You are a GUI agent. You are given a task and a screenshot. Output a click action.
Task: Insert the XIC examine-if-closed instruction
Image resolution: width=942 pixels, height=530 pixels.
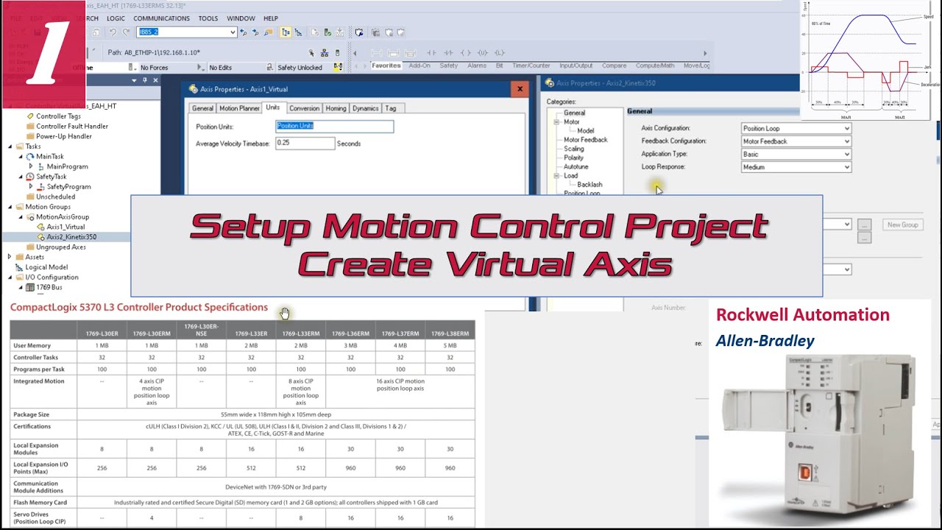[x=431, y=53]
